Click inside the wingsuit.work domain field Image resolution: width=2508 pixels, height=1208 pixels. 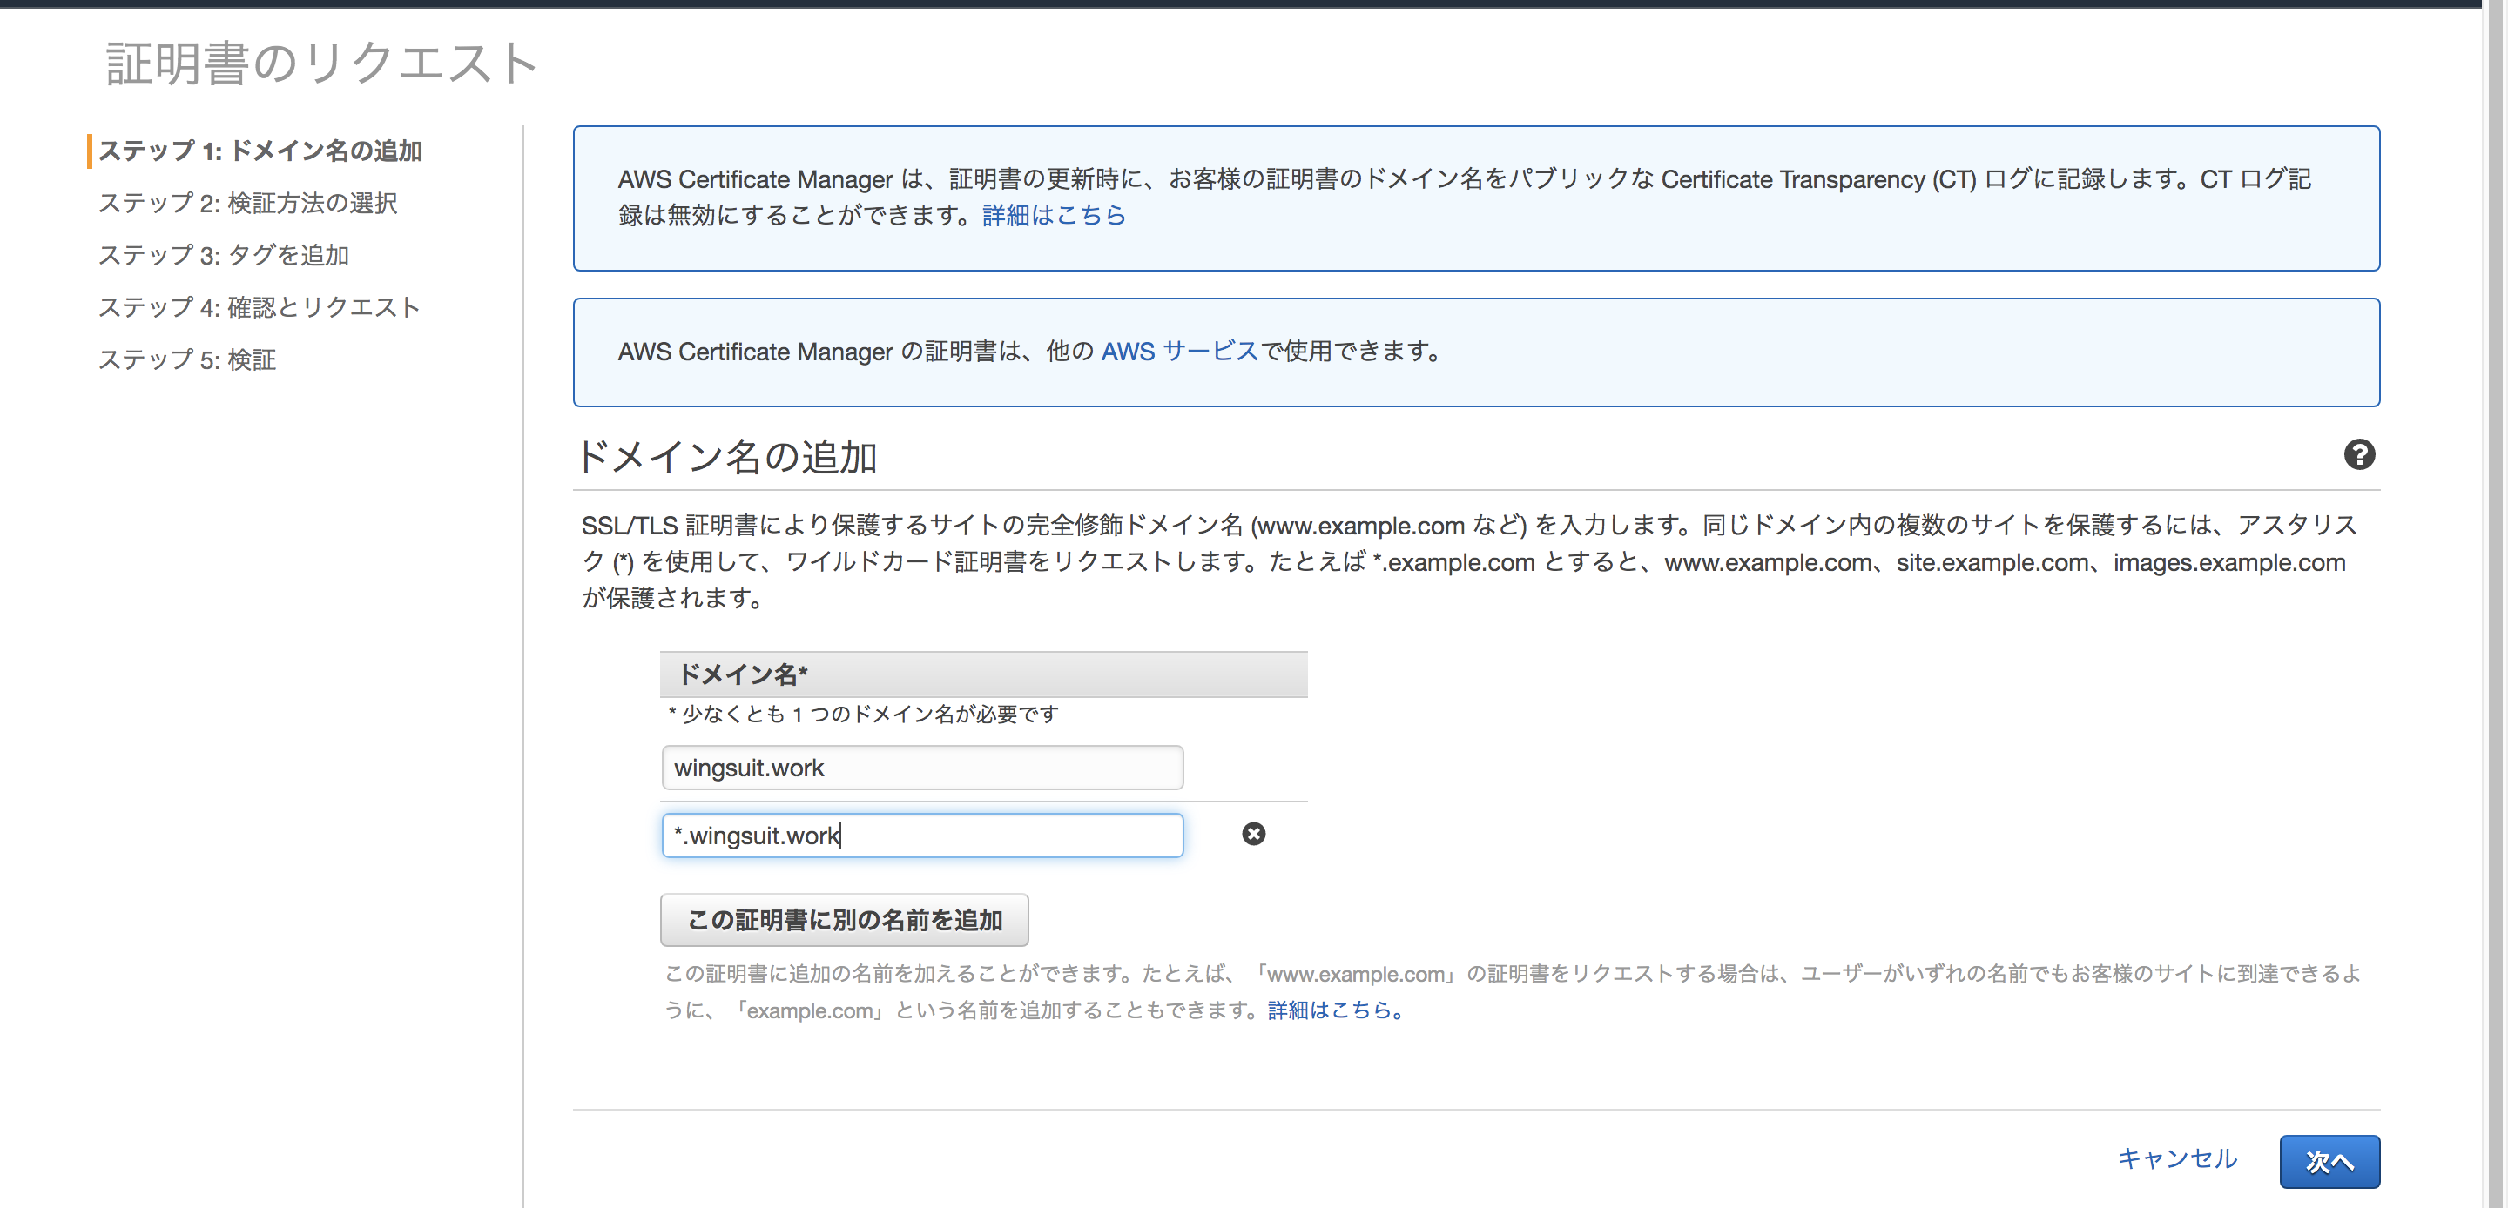pos(921,767)
